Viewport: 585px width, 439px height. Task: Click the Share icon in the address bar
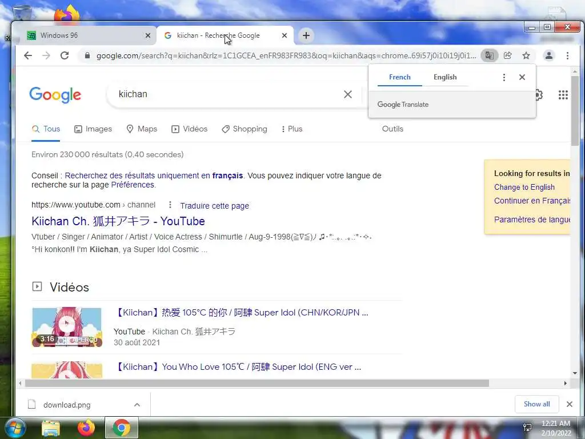pos(507,55)
